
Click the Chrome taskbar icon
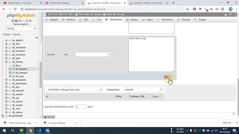click(30, 131)
